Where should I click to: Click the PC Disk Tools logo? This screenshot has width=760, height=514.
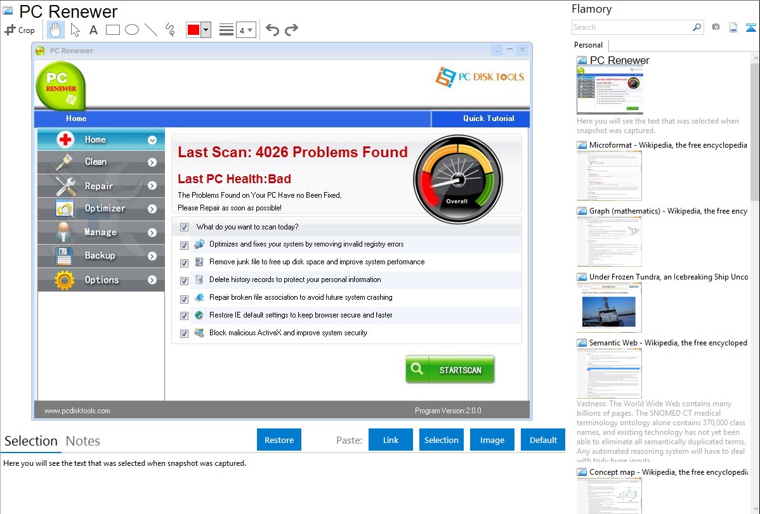tap(480, 77)
